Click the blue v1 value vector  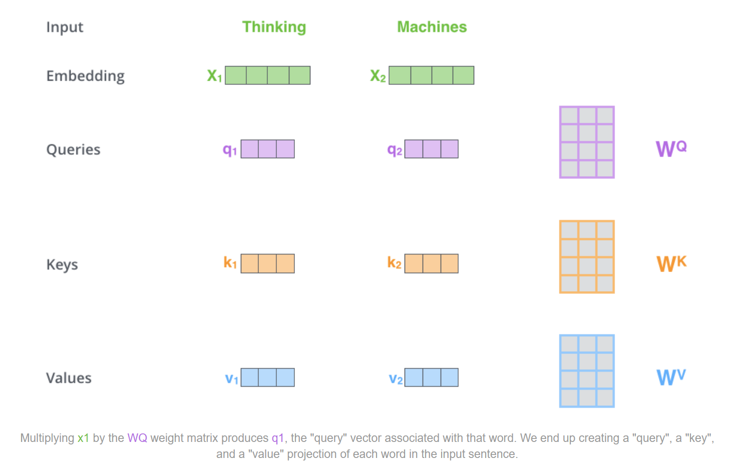point(268,377)
